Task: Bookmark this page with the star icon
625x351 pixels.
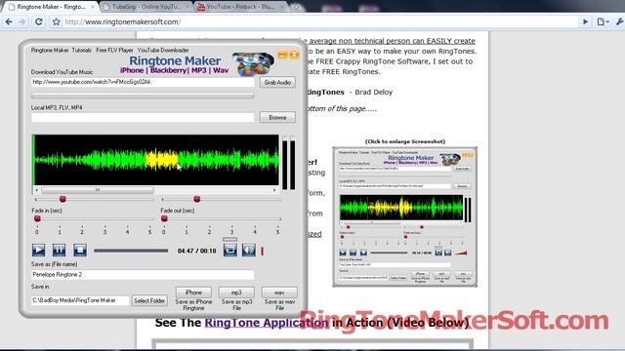Action: point(56,21)
